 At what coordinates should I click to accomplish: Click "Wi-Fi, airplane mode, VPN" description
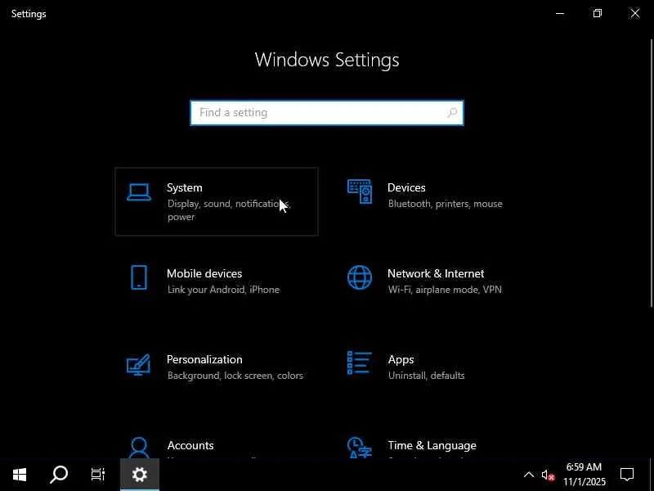[x=445, y=290]
